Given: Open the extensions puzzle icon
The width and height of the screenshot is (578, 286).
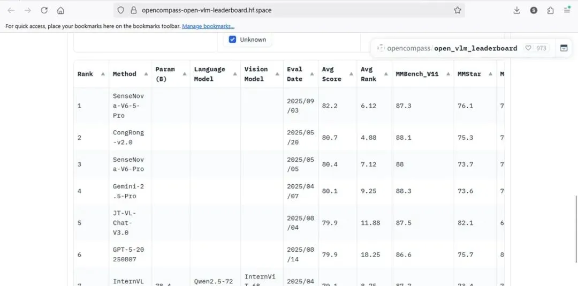Looking at the screenshot, I should tap(550, 10).
